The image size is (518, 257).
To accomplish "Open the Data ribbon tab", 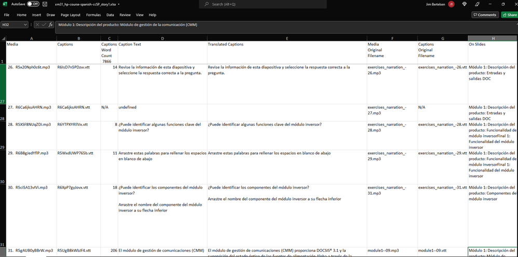I will [110, 15].
